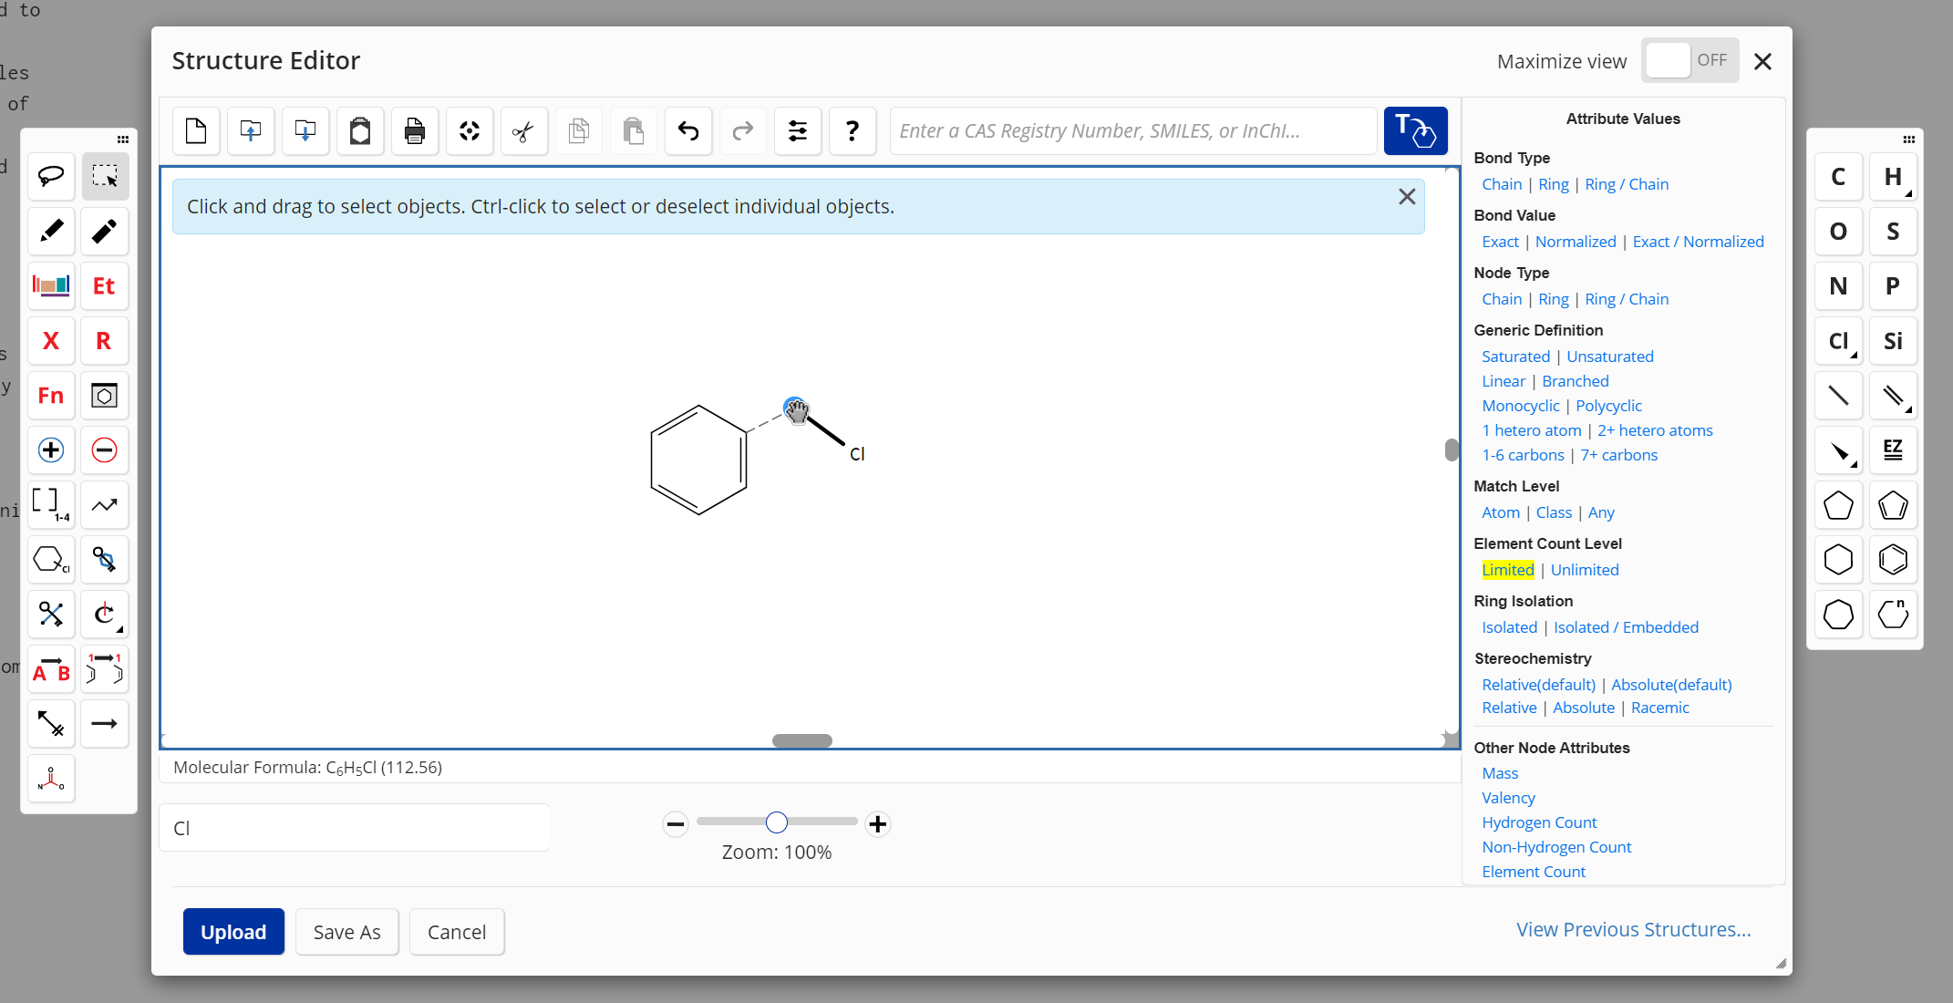Open the help question mark
Image resolution: width=1953 pixels, height=1003 pixels.
(852, 131)
